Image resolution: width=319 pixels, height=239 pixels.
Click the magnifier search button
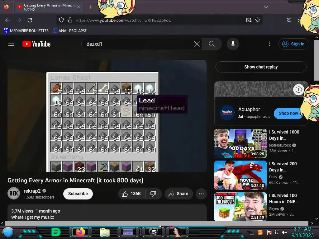[x=212, y=44]
